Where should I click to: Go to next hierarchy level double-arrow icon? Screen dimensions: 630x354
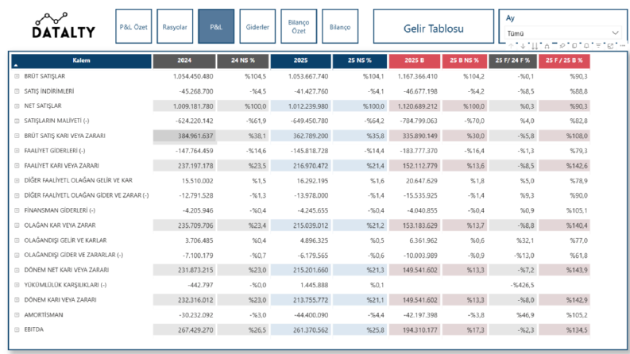[x=535, y=46]
